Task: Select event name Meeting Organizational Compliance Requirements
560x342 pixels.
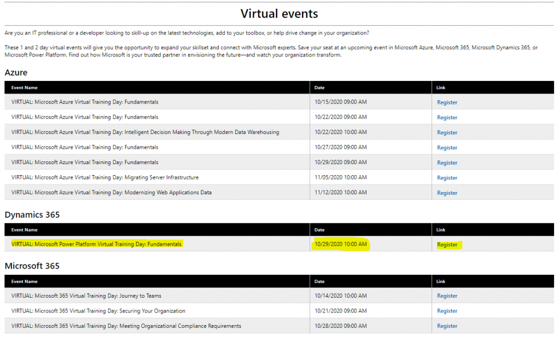Action: click(126, 326)
